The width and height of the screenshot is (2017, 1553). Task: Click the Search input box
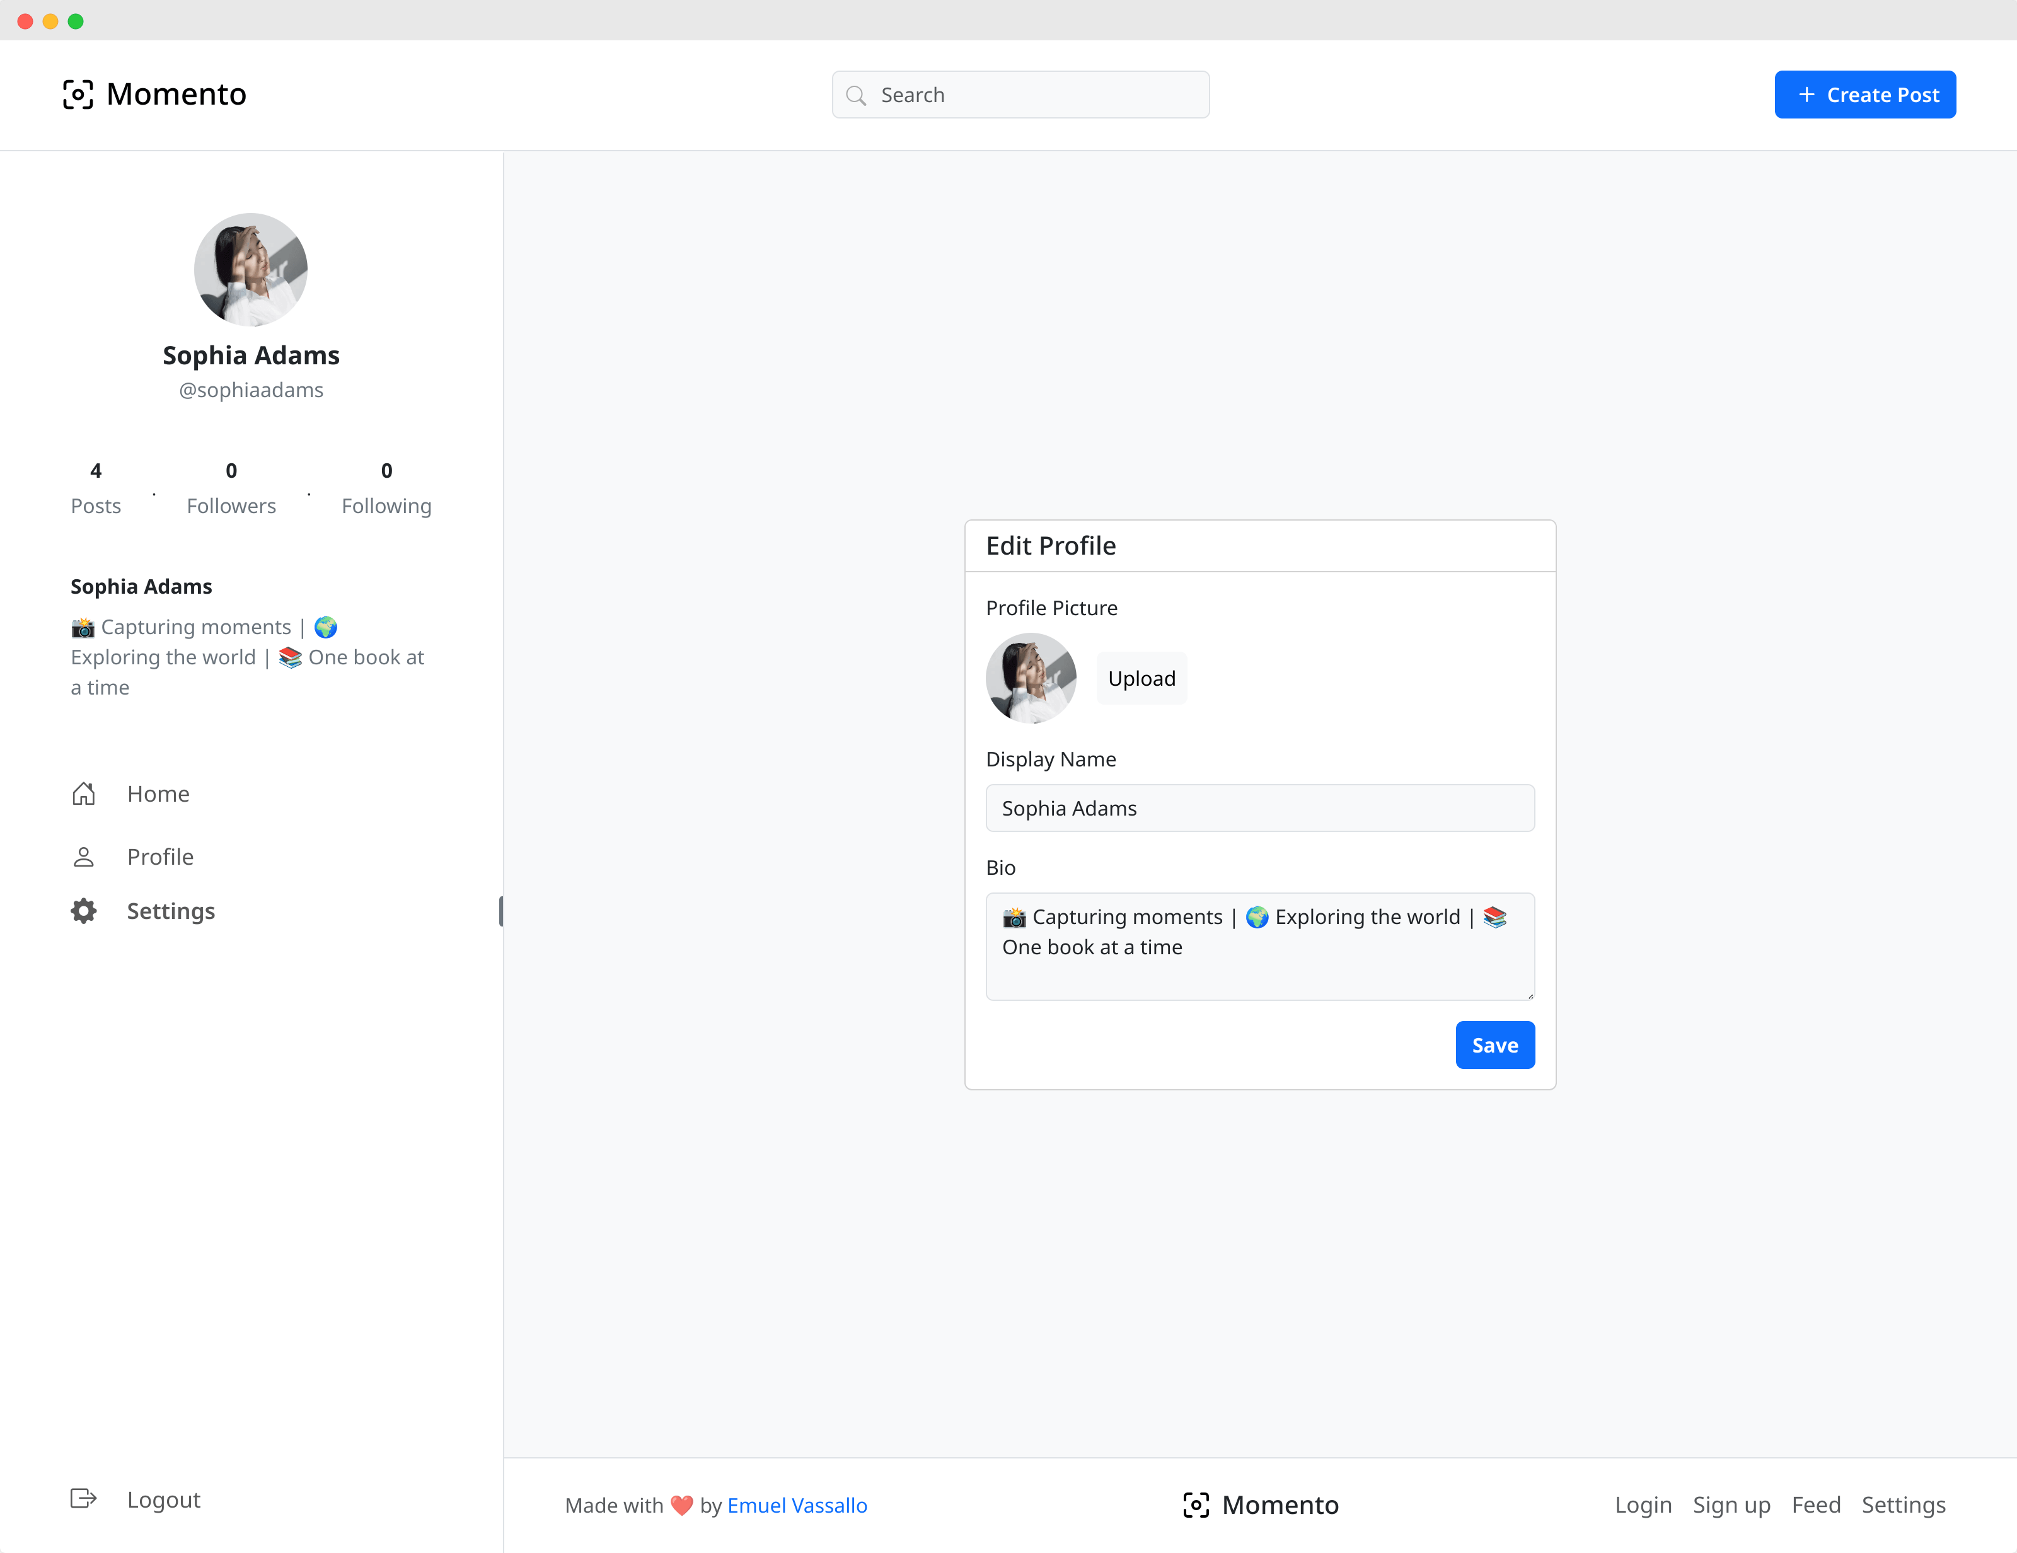tap(1034, 95)
